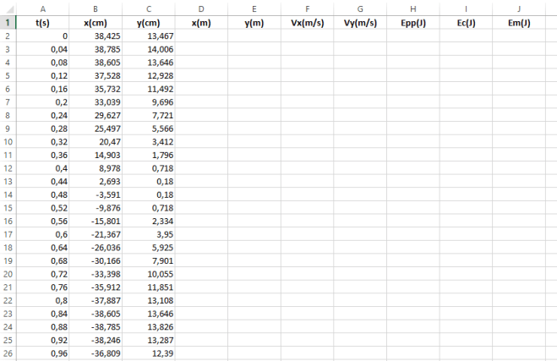557x361 pixels.
Task: Select the row 1 header
Action: [8, 23]
